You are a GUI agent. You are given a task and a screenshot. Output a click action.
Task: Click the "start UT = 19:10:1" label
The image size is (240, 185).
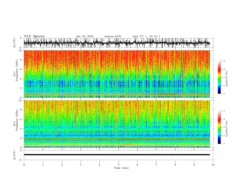coord(146,36)
